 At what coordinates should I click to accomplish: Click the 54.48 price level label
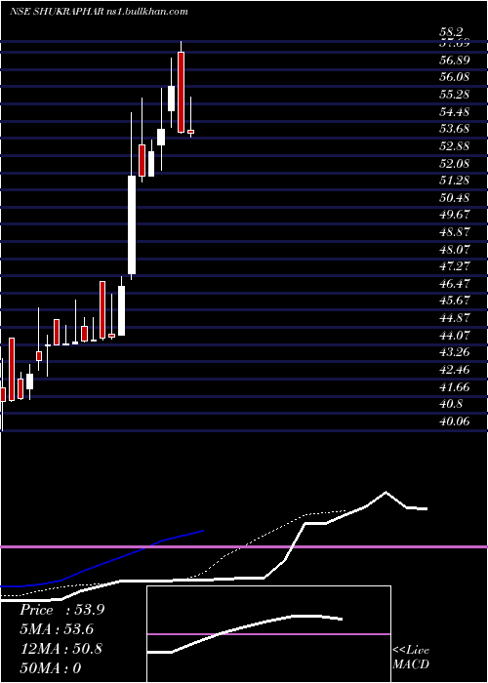coord(455,111)
